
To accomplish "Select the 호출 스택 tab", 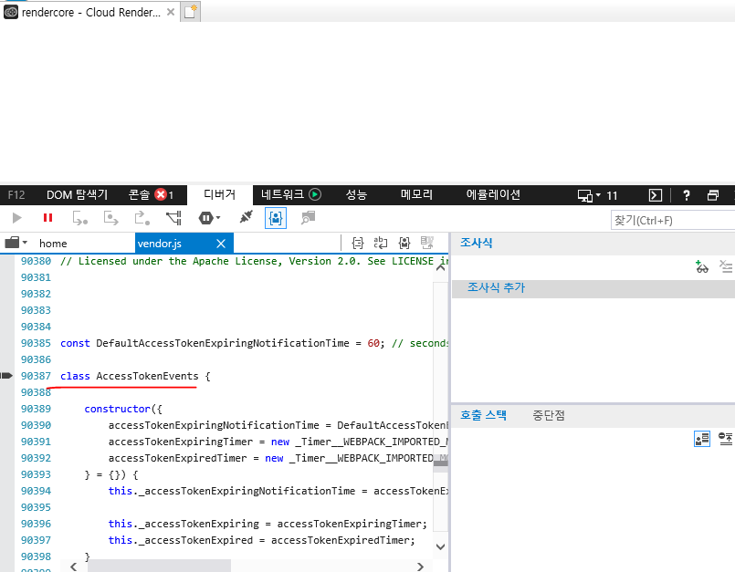I will (x=483, y=415).
